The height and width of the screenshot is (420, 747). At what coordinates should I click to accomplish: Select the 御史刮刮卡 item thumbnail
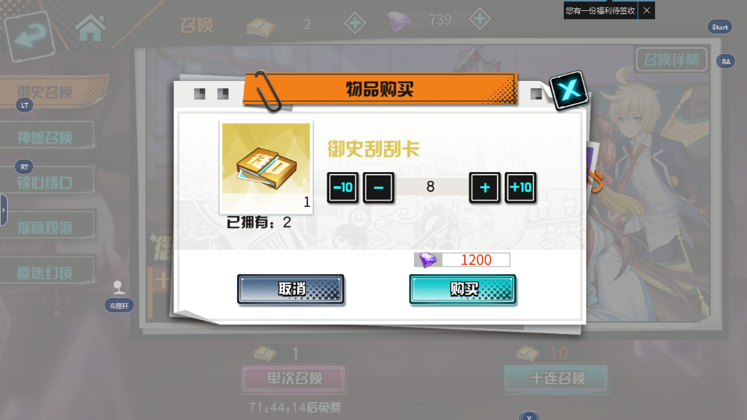[266, 167]
